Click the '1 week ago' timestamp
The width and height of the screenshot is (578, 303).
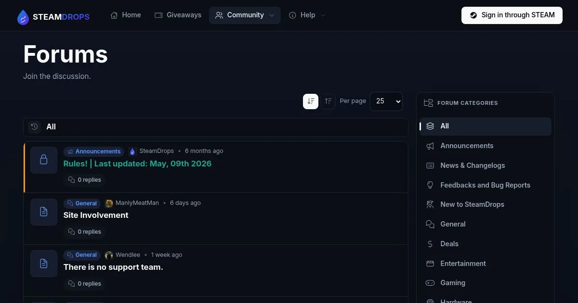click(167, 255)
